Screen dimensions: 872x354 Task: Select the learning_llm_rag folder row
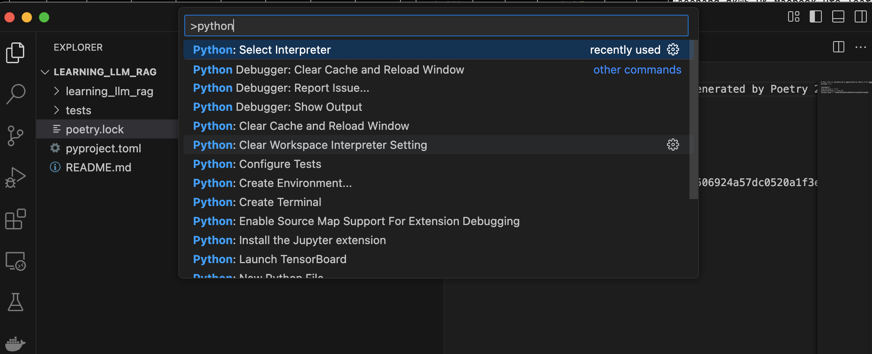(107, 91)
